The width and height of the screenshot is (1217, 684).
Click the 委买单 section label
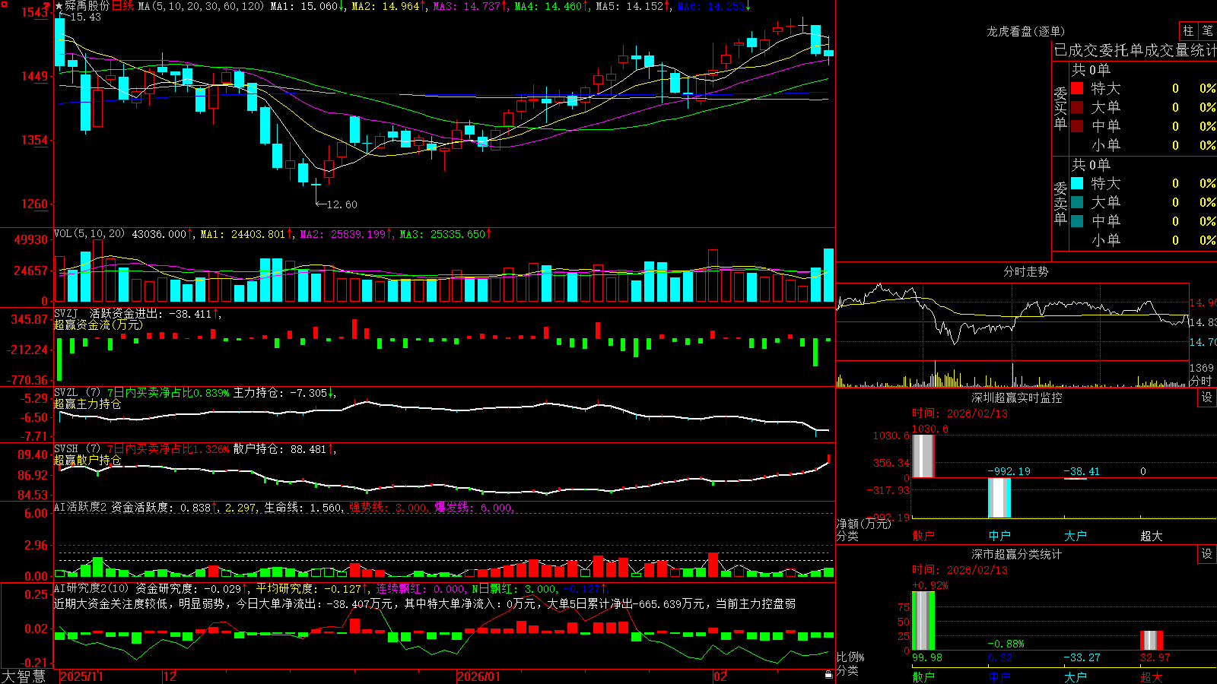tap(1060, 109)
